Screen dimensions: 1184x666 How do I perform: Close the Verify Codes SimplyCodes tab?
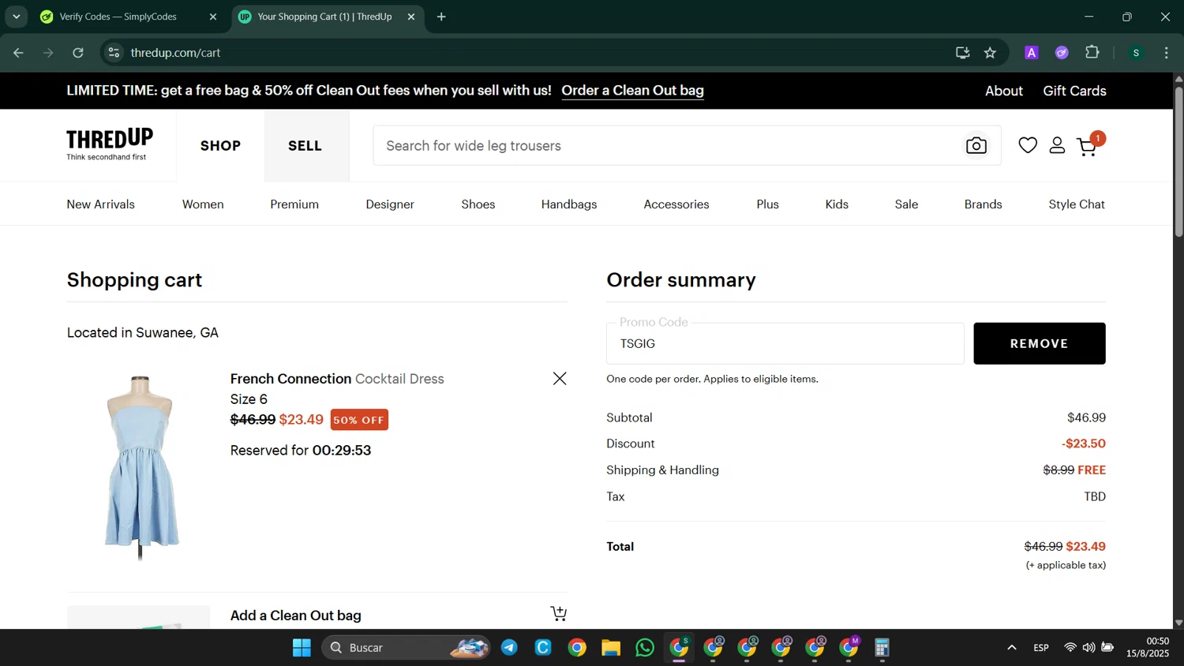click(213, 17)
